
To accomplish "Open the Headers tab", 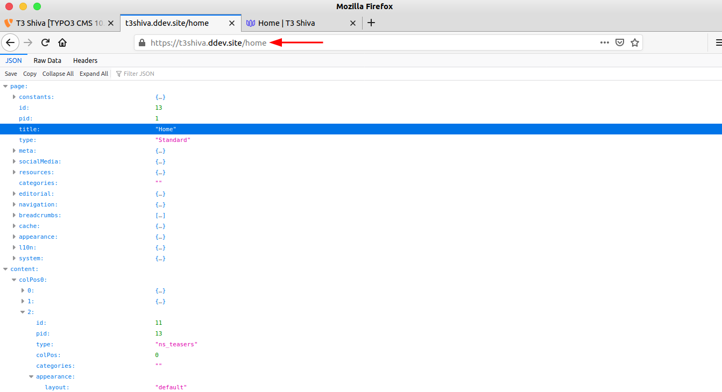I will (x=85, y=60).
